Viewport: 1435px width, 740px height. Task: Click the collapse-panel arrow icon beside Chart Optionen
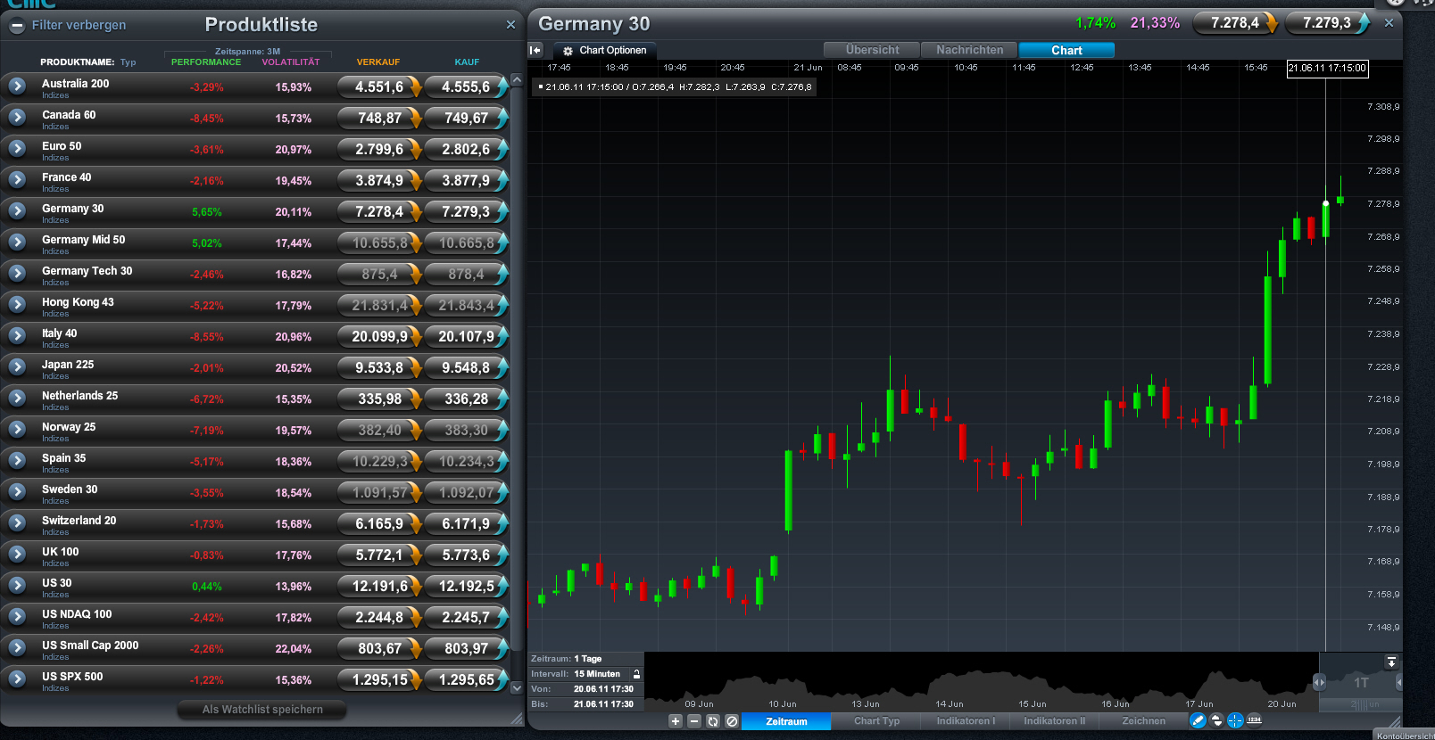[x=535, y=50]
